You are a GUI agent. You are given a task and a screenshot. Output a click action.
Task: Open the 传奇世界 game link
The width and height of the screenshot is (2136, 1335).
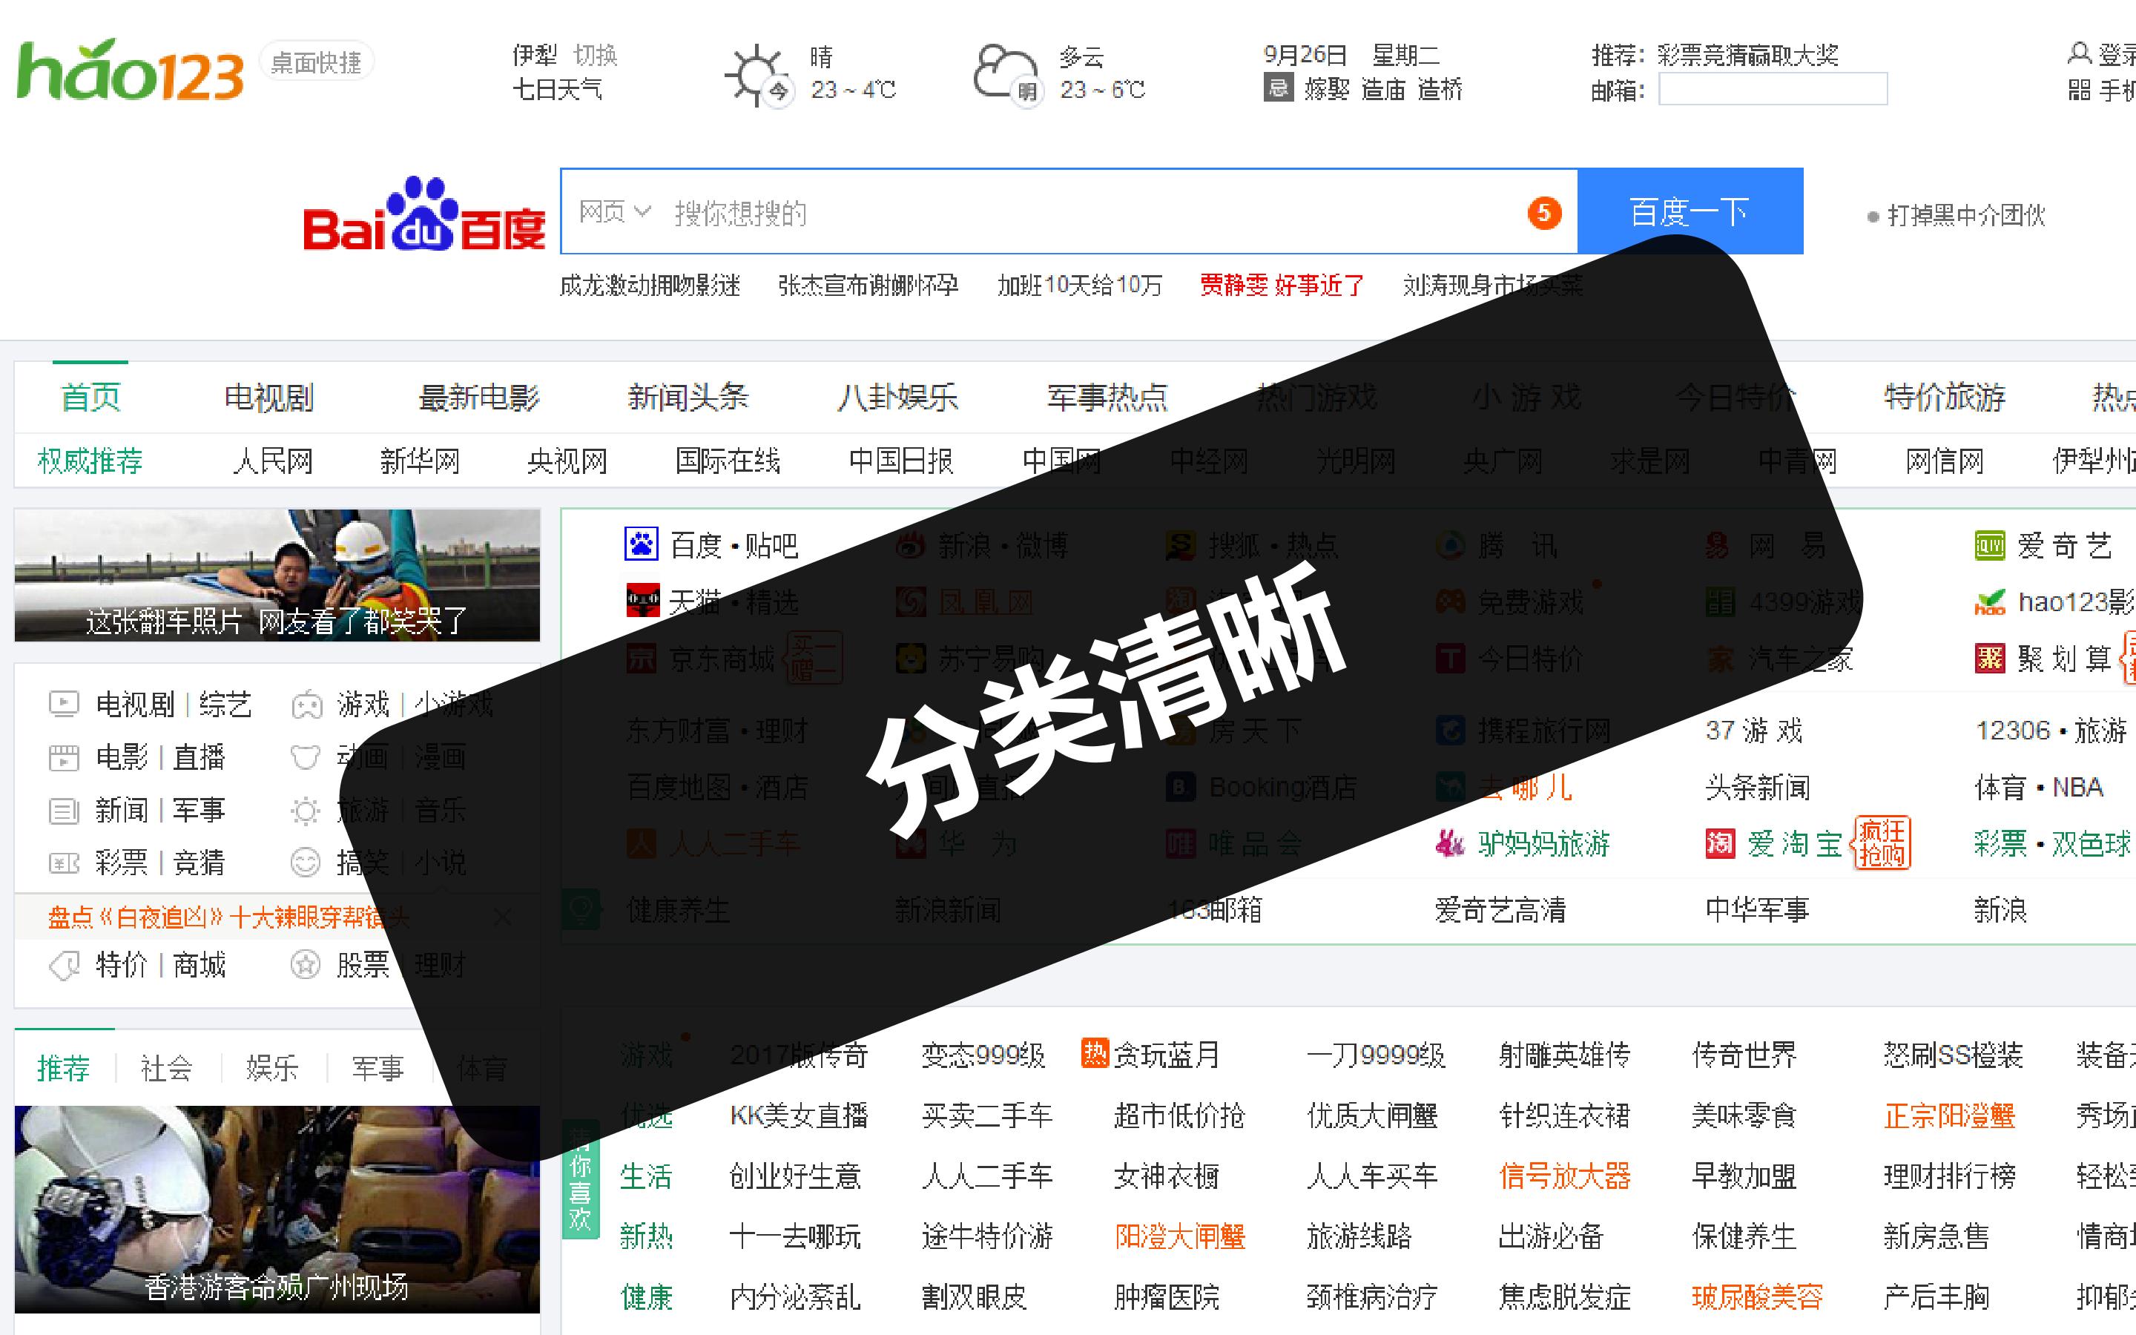[1744, 1054]
